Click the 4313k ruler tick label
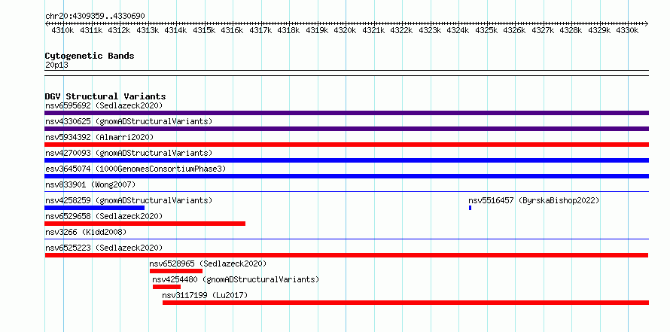This screenshot has width=670, height=332. 148,30
